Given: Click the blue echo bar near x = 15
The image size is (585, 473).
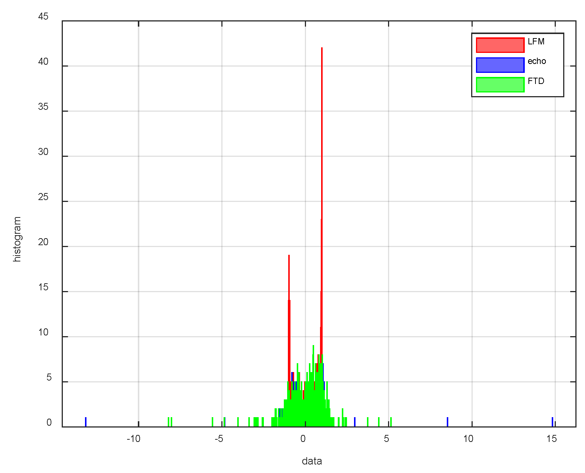Looking at the screenshot, I should pyautogui.click(x=552, y=422).
